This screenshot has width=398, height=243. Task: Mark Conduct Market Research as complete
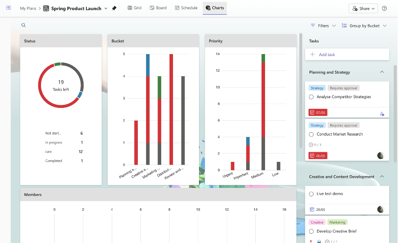tap(311, 134)
